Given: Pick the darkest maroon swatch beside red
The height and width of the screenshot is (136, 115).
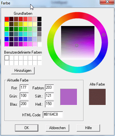Looking at the screenshot, I should 12,19.
